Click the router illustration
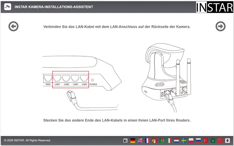The image size is (234, 146). coord(82,83)
